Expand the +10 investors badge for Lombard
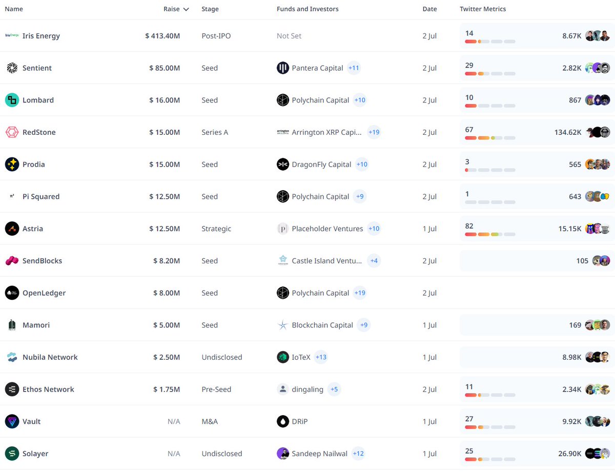Image resolution: width=615 pixels, height=474 pixels. (360, 100)
